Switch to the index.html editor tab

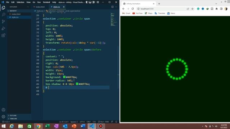39,7
